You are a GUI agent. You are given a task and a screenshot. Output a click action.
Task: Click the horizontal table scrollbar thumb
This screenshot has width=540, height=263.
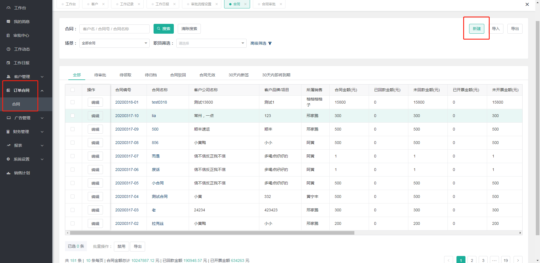coord(212,233)
